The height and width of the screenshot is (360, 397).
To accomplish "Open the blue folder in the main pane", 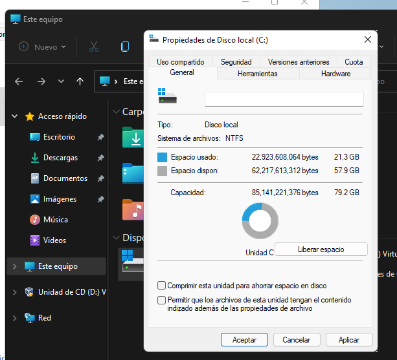I will (133, 173).
